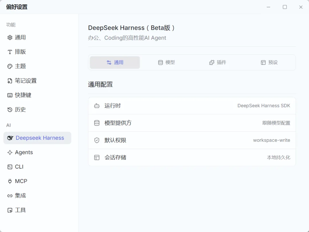
Task: Select Deepseek Harness in the AI list
Action: pos(37,138)
